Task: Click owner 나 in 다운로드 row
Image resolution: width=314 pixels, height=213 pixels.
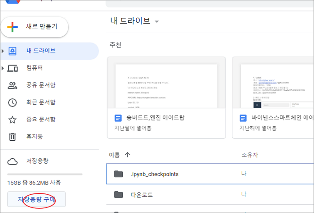Action: [244, 194]
